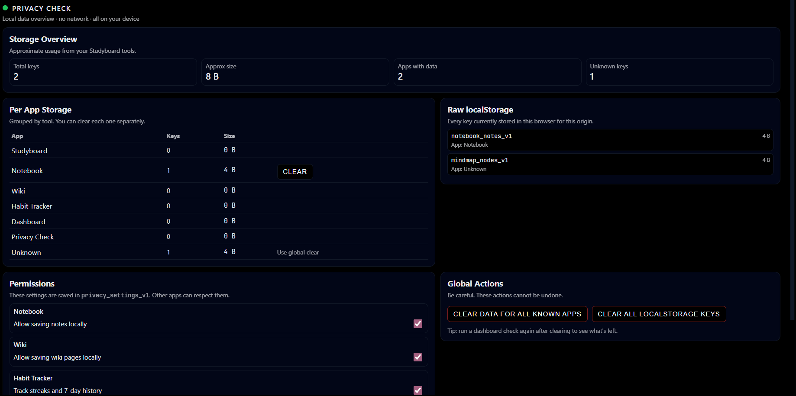
Task: Click Clear Data For All Known Apps
Action: point(517,314)
